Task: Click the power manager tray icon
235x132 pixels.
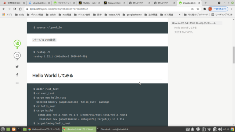Action: [x=215, y=129]
